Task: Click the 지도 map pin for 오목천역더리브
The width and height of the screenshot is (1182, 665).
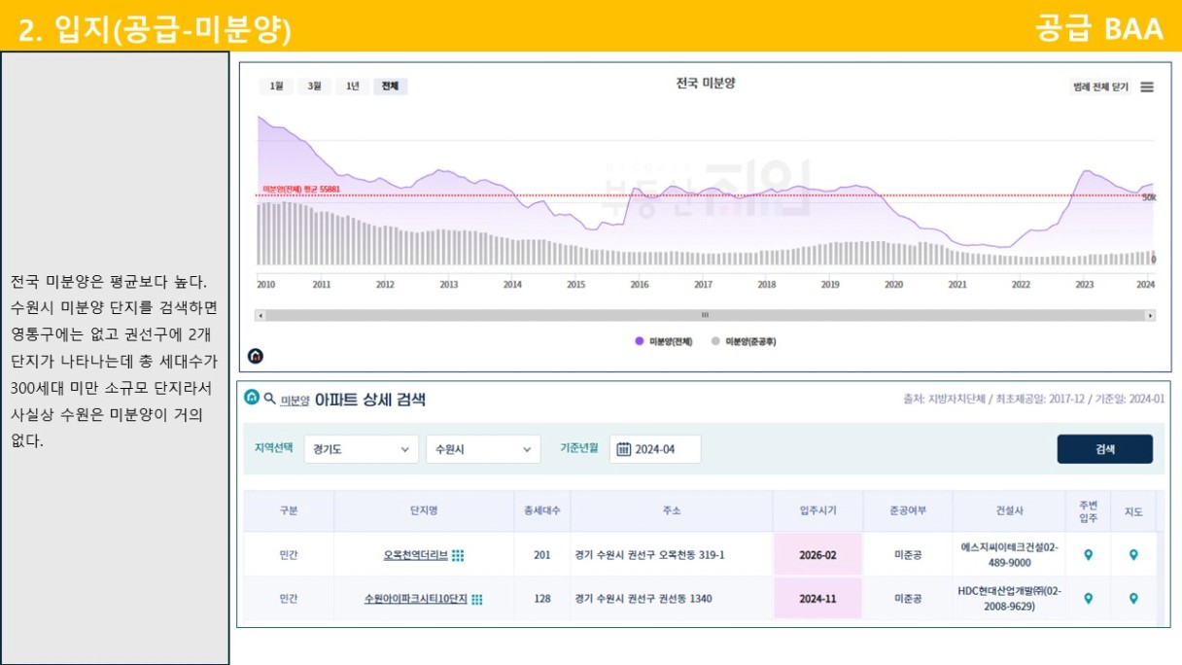Action: click(x=1133, y=555)
